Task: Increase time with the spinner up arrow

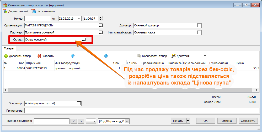Action: [x=100, y=18]
